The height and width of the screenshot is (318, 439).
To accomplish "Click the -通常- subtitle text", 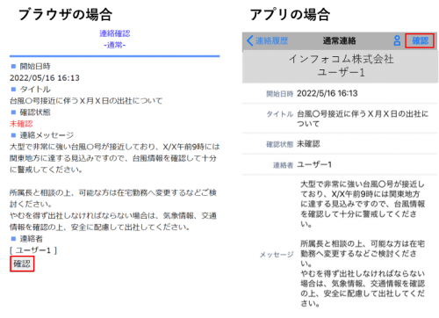I will 115,45.
